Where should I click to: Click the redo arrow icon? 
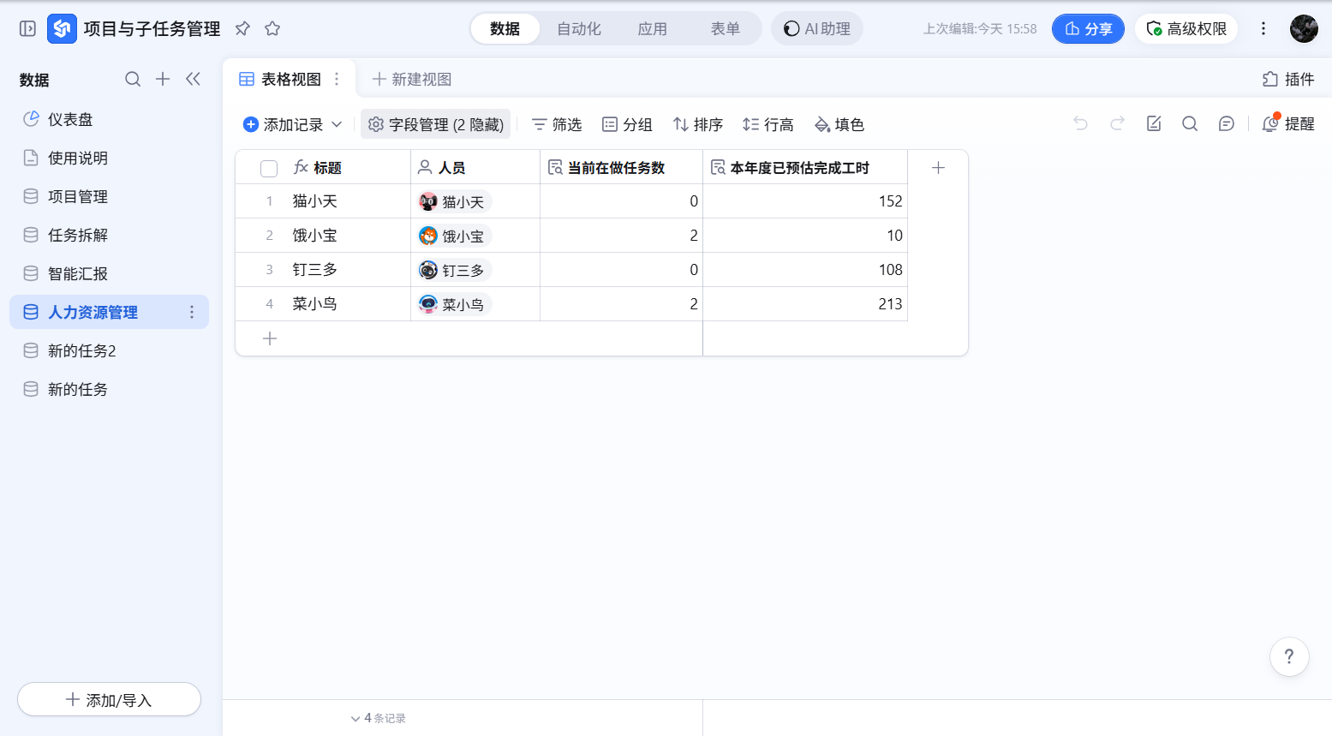(x=1117, y=123)
